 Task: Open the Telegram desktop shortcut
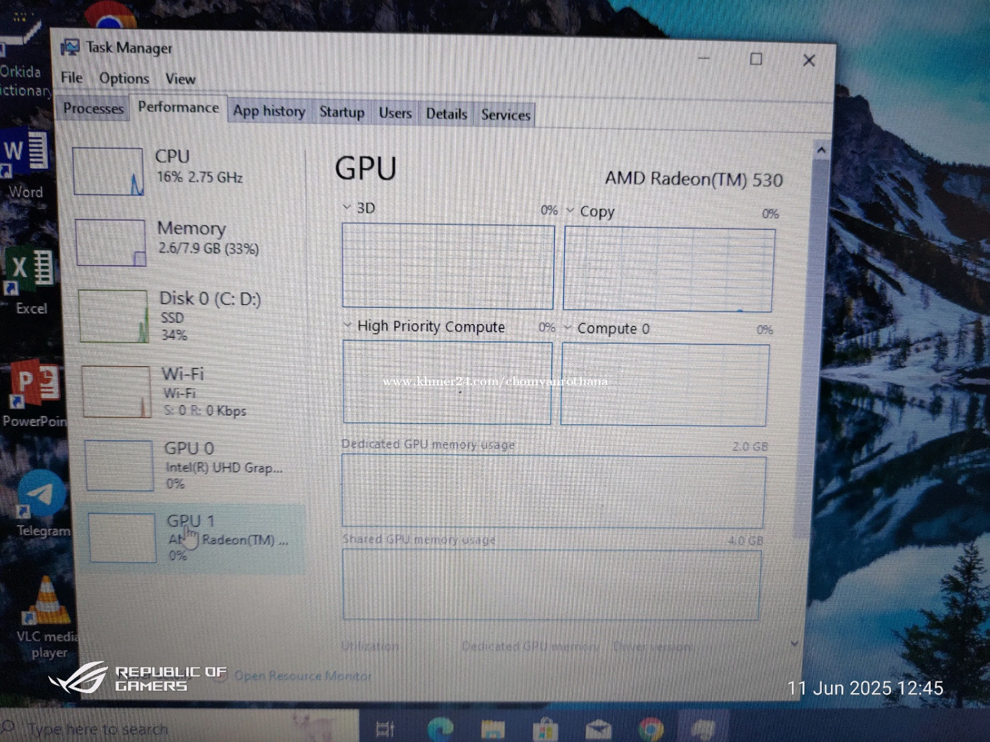tap(42, 504)
